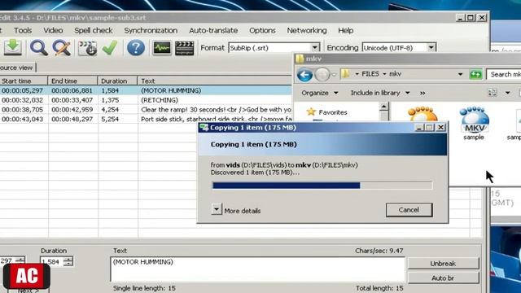
Task: Click the subtitle text edit box
Action: [x=257, y=269]
